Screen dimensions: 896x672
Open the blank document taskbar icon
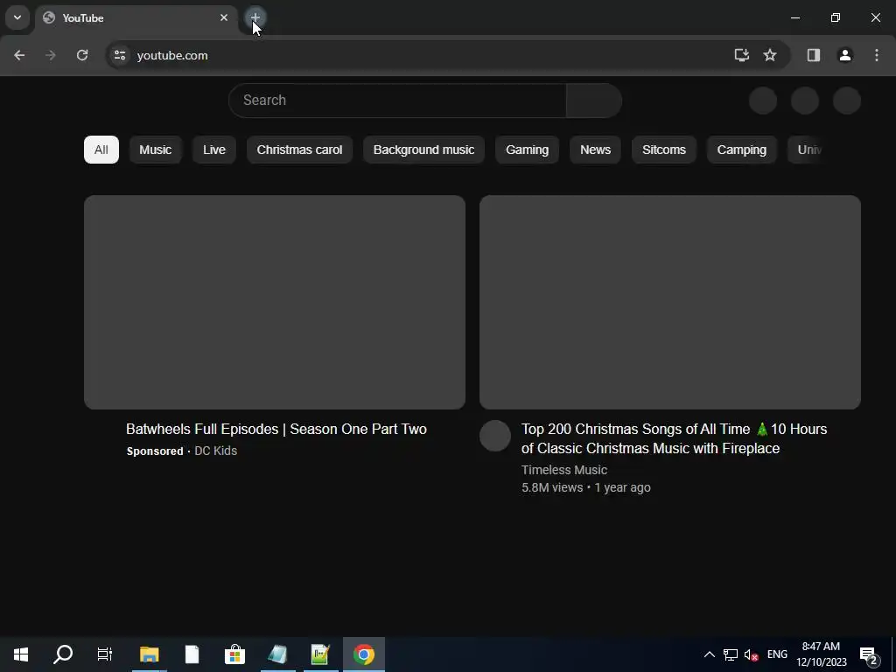click(192, 654)
